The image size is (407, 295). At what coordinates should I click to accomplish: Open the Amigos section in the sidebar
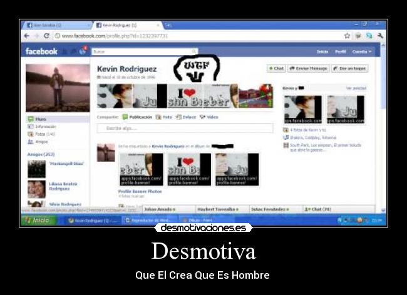point(38,142)
